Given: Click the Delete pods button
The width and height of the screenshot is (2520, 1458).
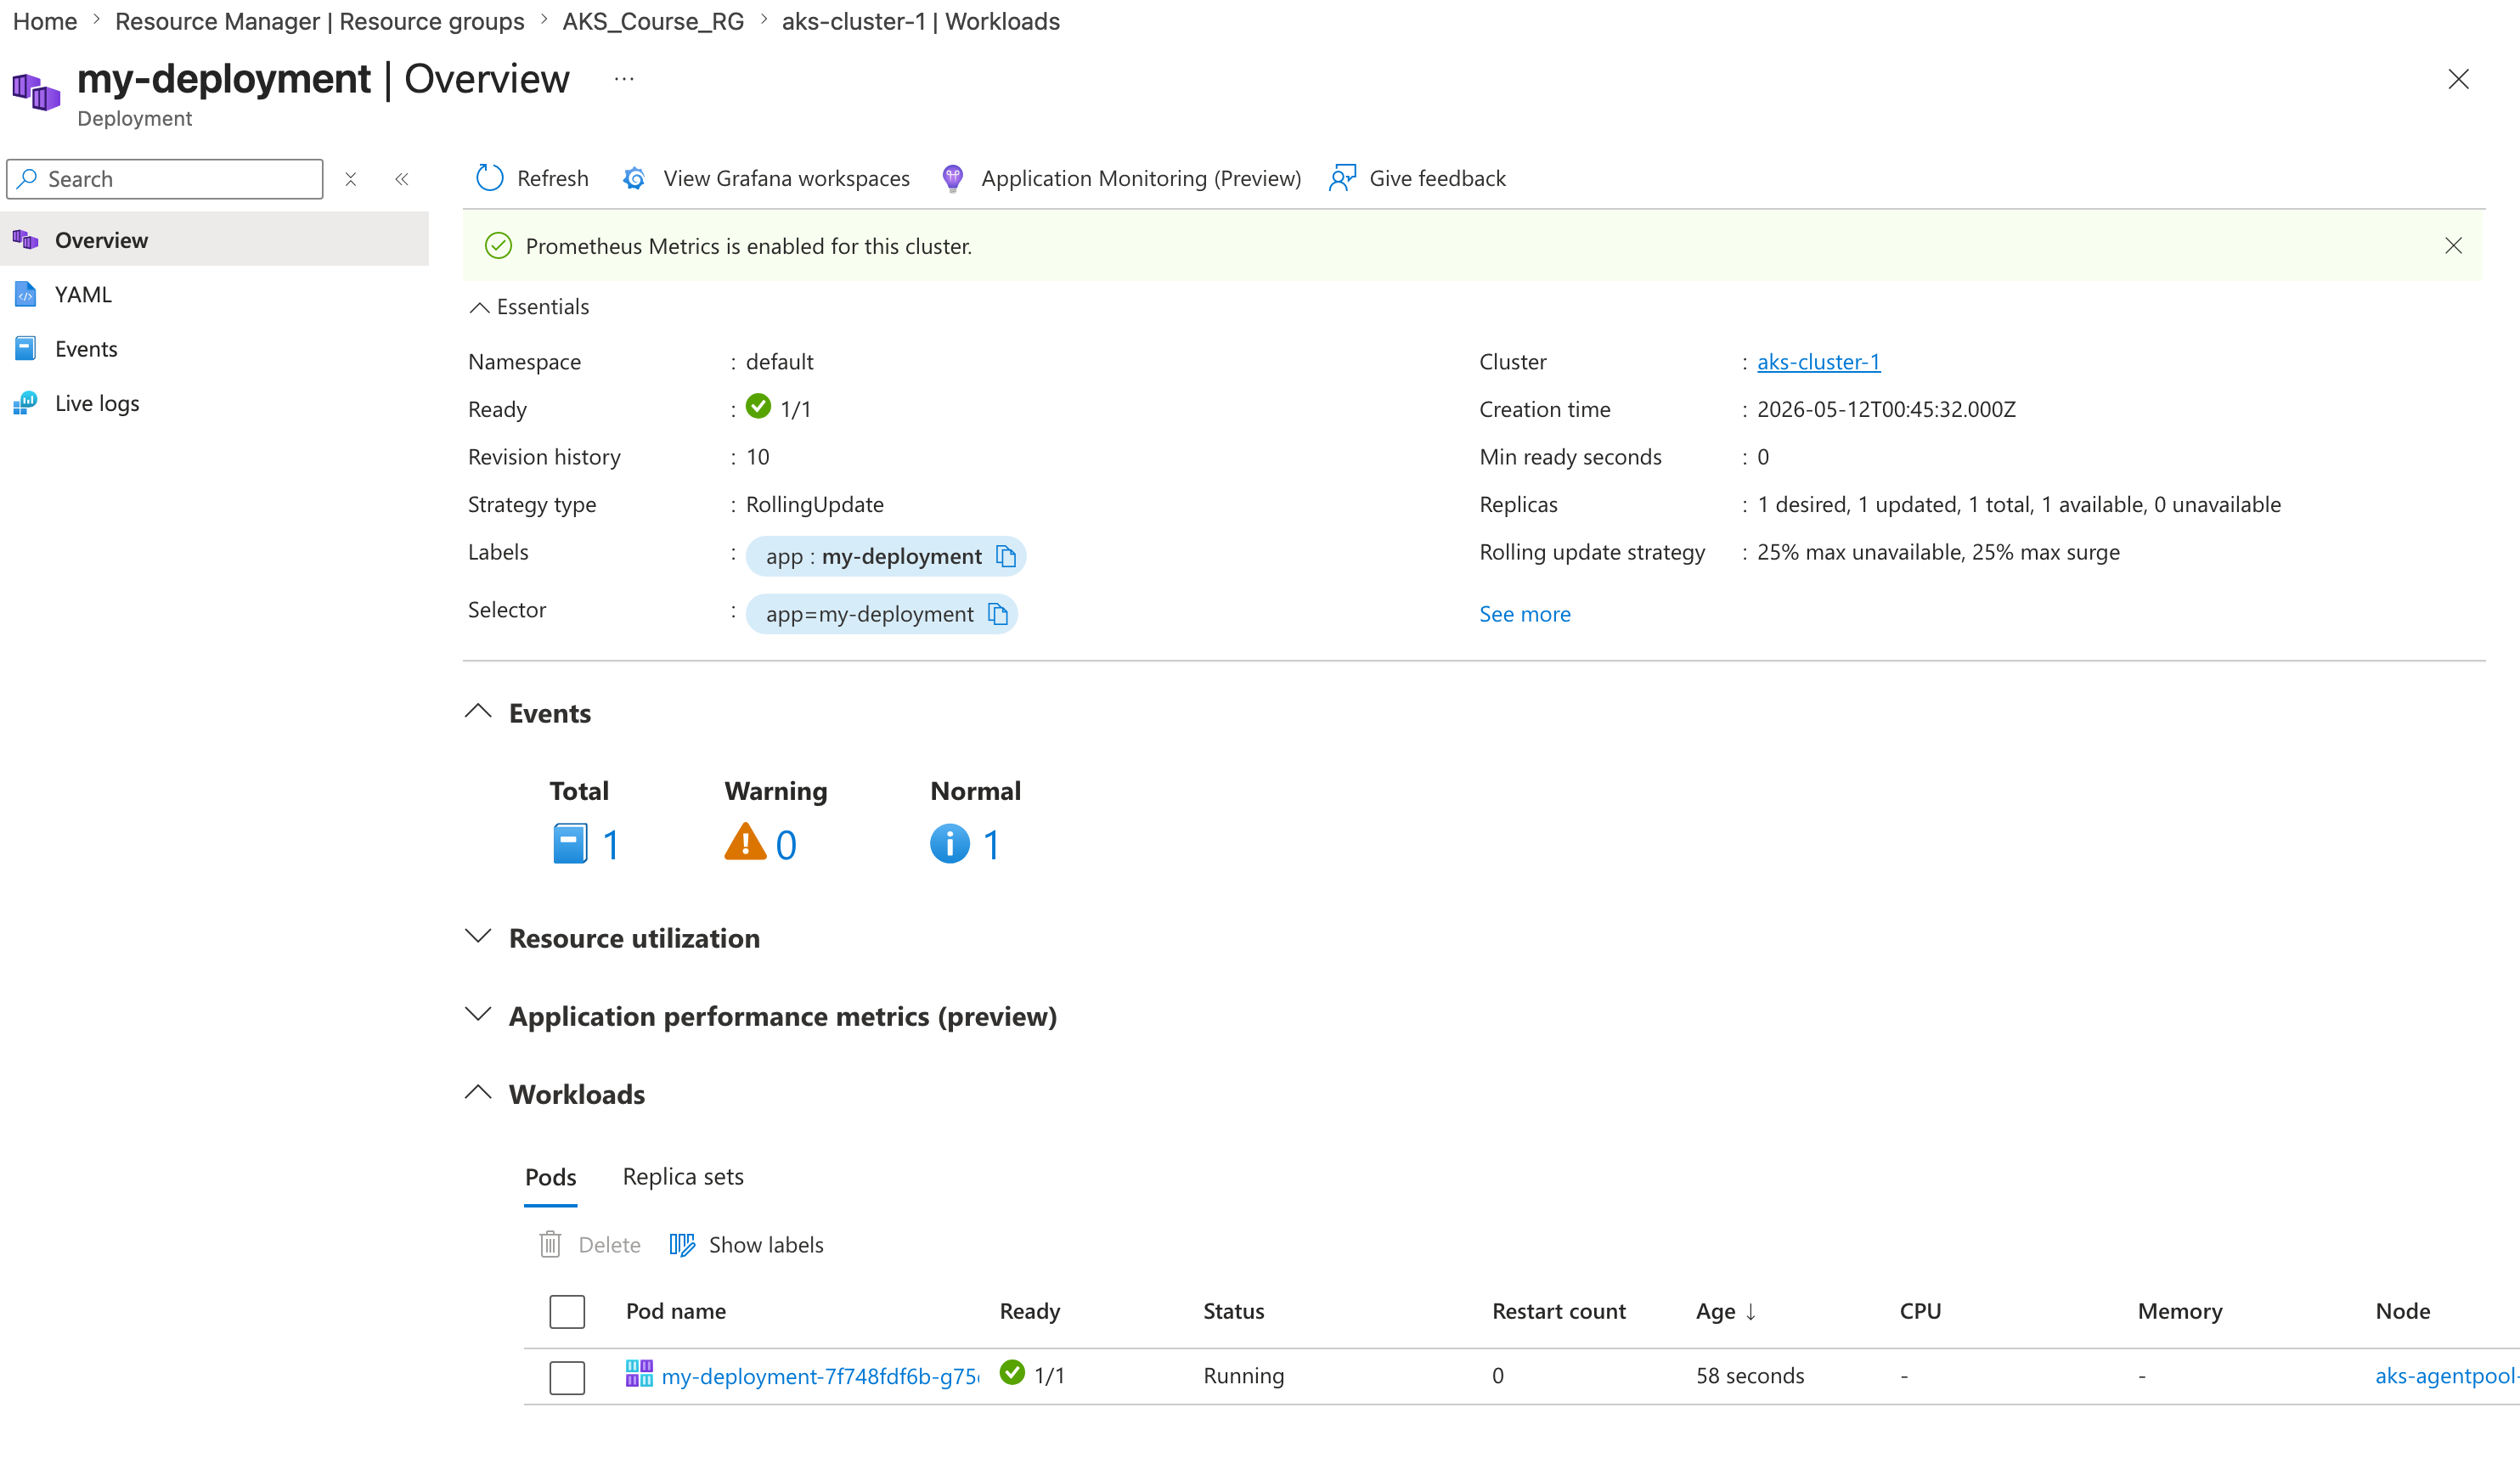Looking at the screenshot, I should point(589,1245).
